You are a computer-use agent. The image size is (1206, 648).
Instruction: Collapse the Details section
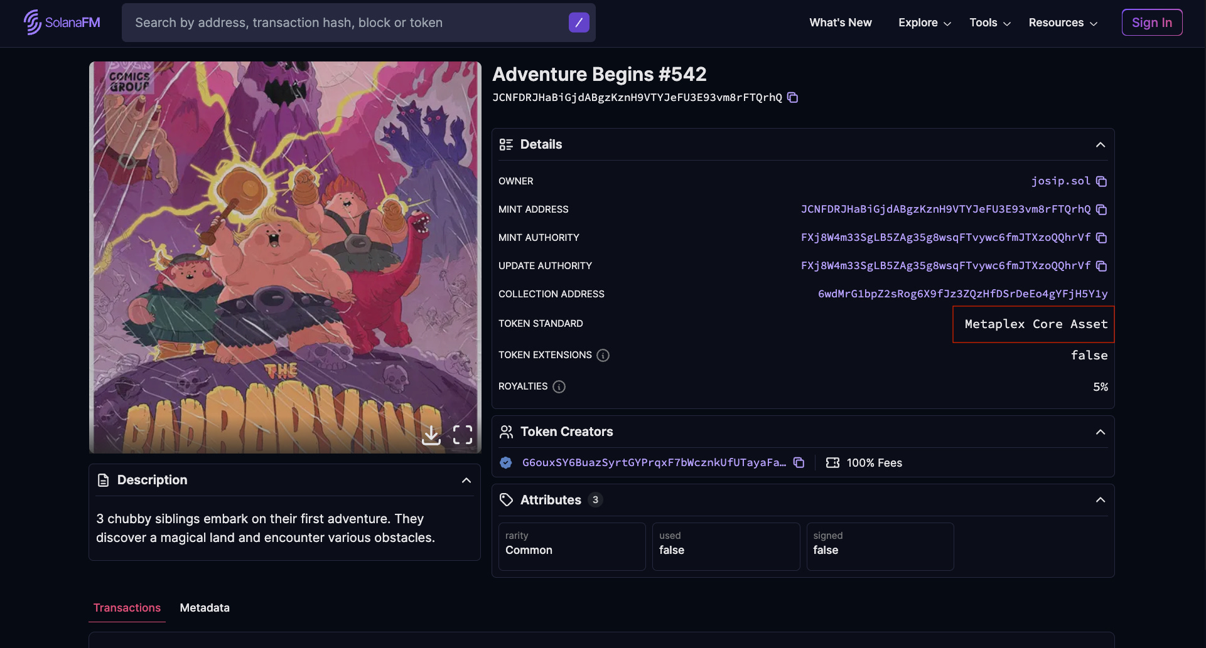click(x=1100, y=145)
